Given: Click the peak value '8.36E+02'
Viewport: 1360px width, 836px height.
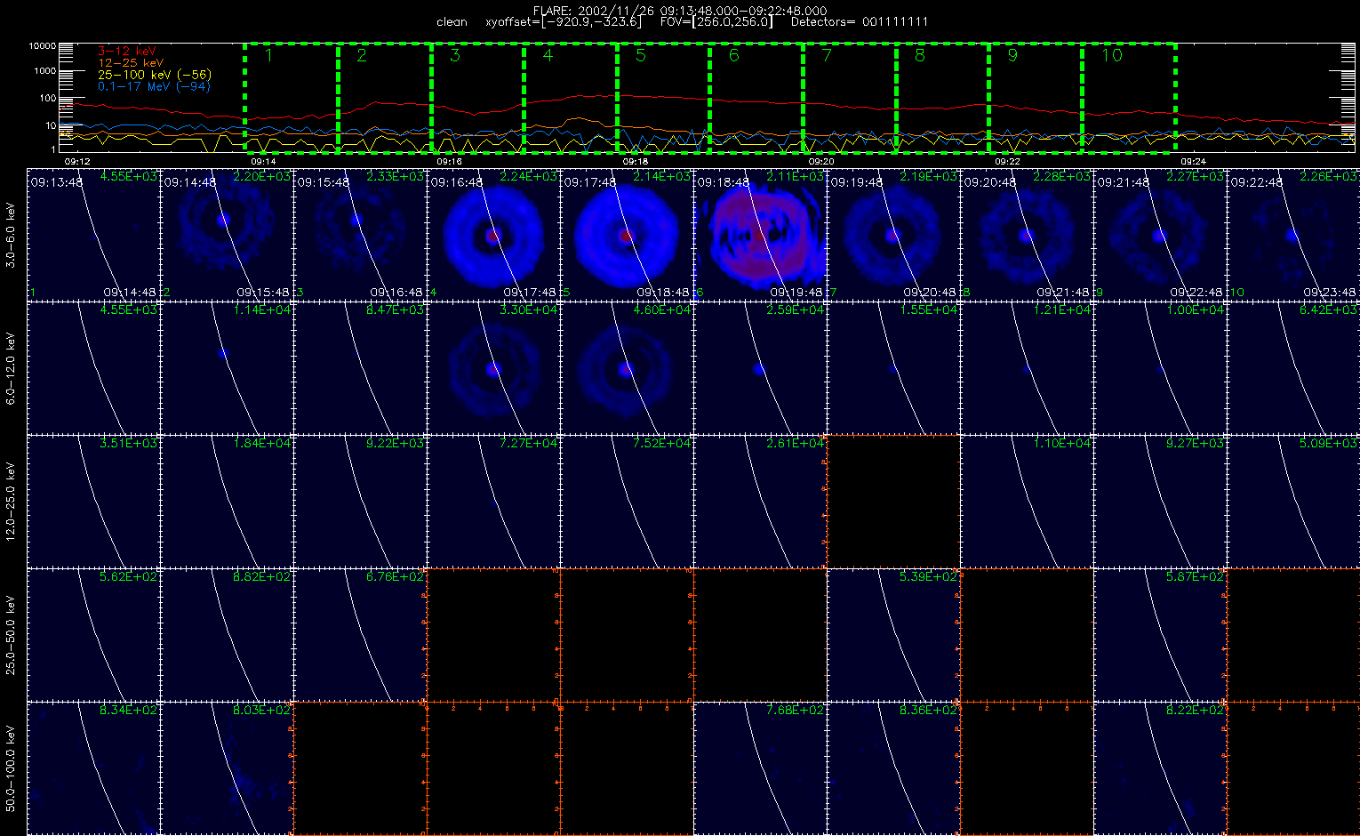Looking at the screenshot, I should (928, 711).
